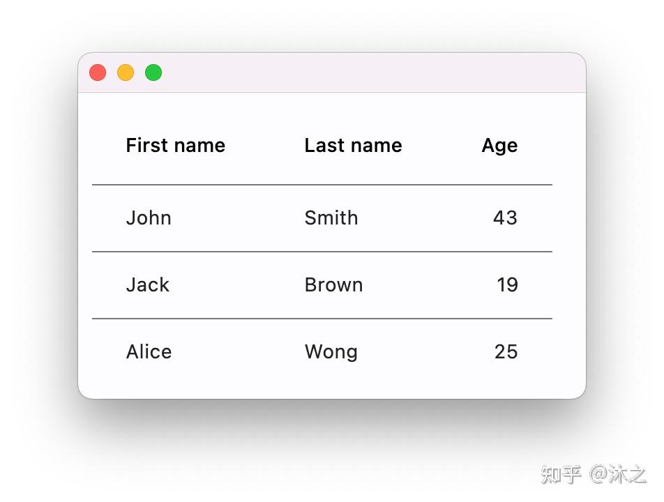Click the red close traffic light icon
Screen dimensions: 664x502
coord(98,72)
